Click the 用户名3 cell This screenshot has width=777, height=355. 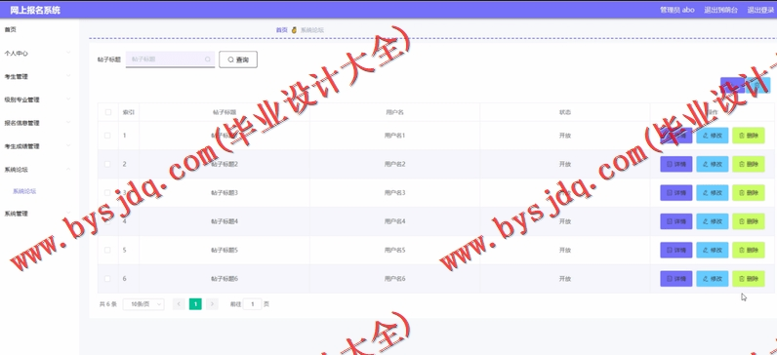click(x=395, y=192)
